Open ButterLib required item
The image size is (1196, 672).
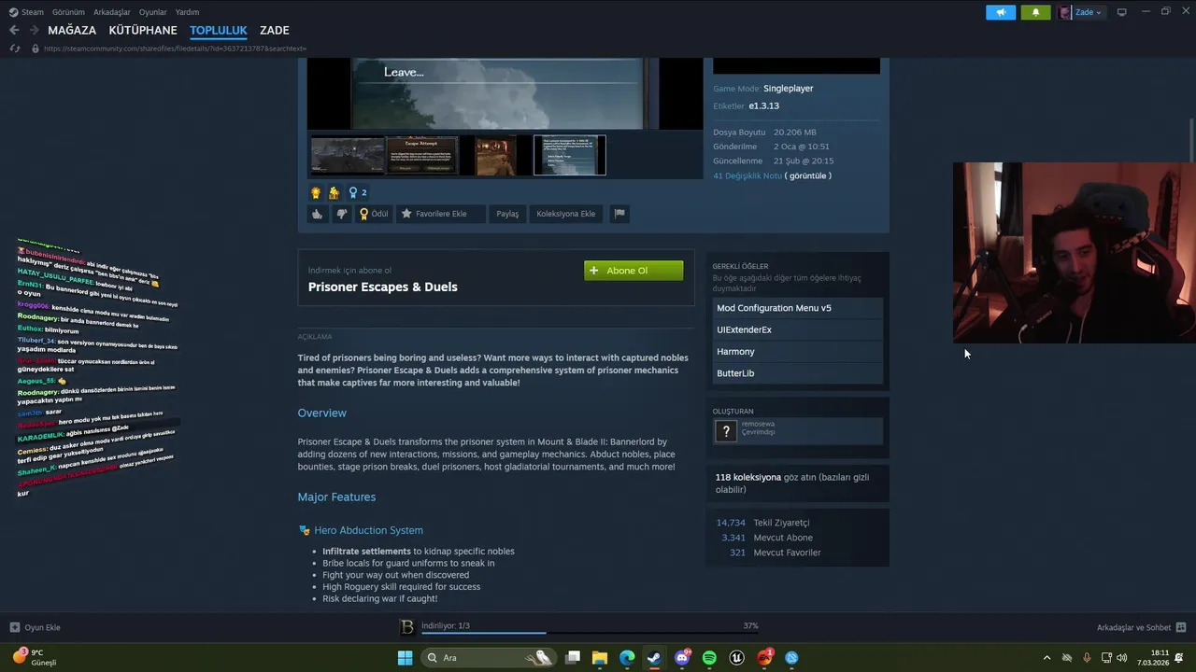[x=797, y=373]
